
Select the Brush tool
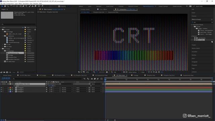[x=30, y=6]
